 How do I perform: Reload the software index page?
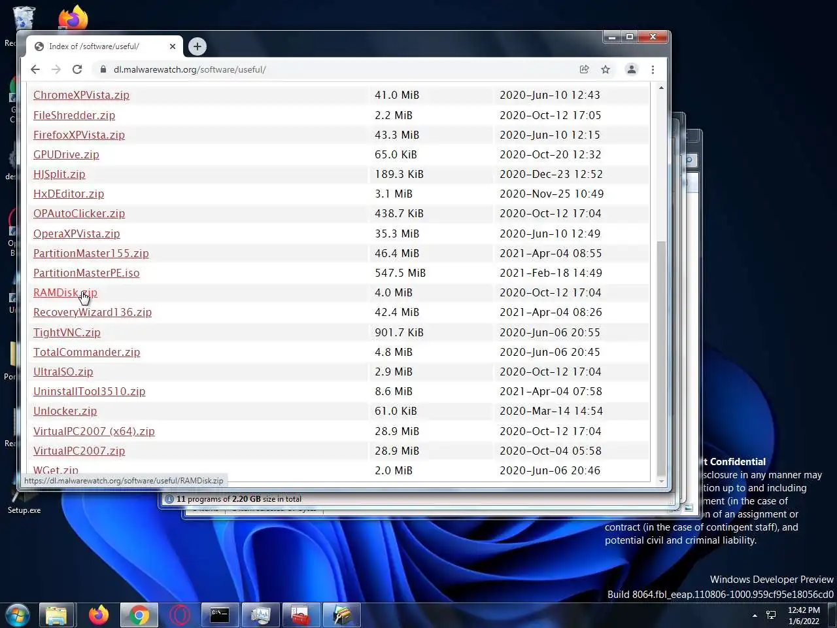click(x=77, y=69)
